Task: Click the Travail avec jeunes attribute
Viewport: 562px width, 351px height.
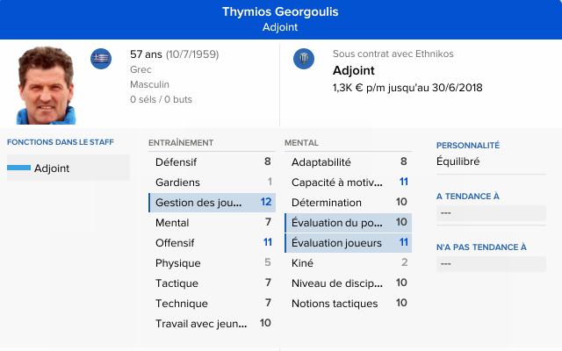Action: (212, 324)
